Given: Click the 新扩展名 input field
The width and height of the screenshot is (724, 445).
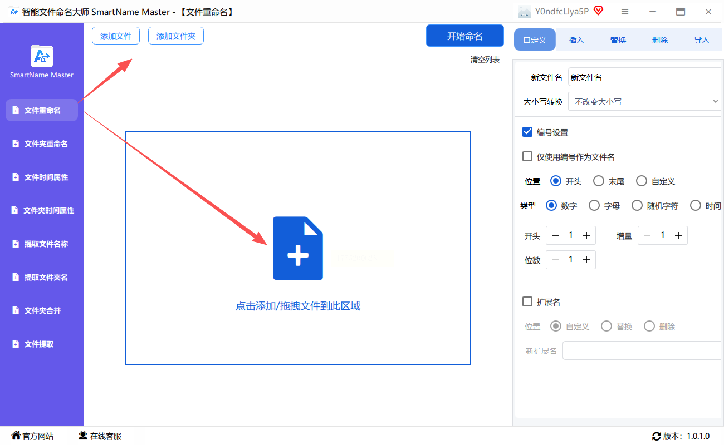Looking at the screenshot, I should pyautogui.click(x=642, y=351).
